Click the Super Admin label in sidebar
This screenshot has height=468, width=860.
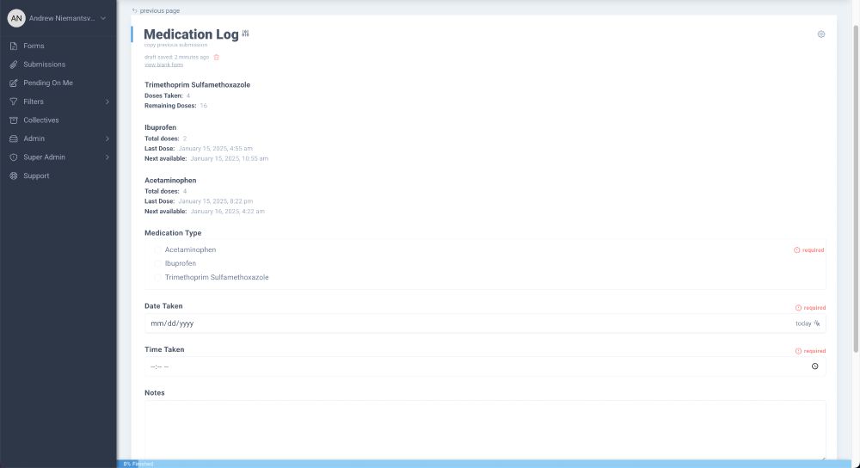[x=44, y=157]
